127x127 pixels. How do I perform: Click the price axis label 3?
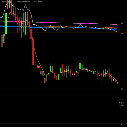point(121,124)
